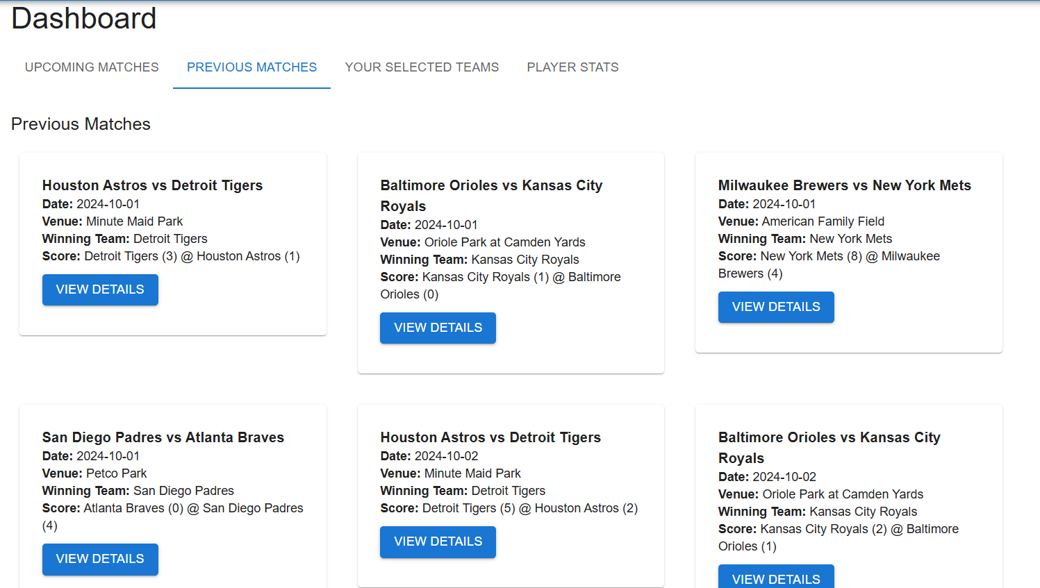Open the Player Stats tab
The image size is (1040, 588).
(x=572, y=67)
